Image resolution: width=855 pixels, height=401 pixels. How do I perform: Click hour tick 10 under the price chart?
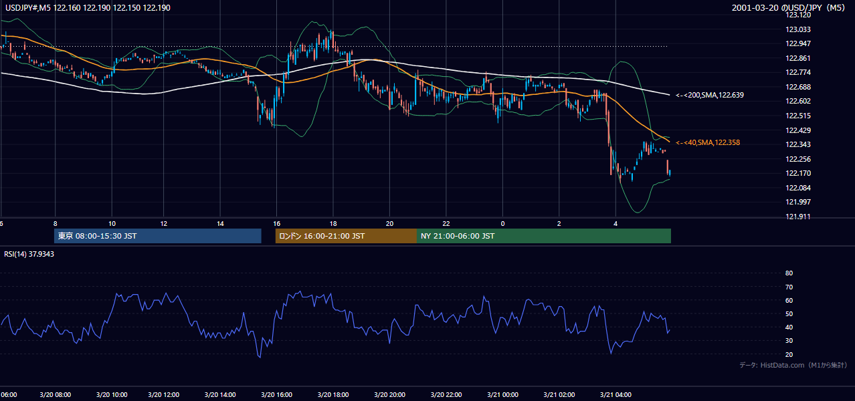112,223
